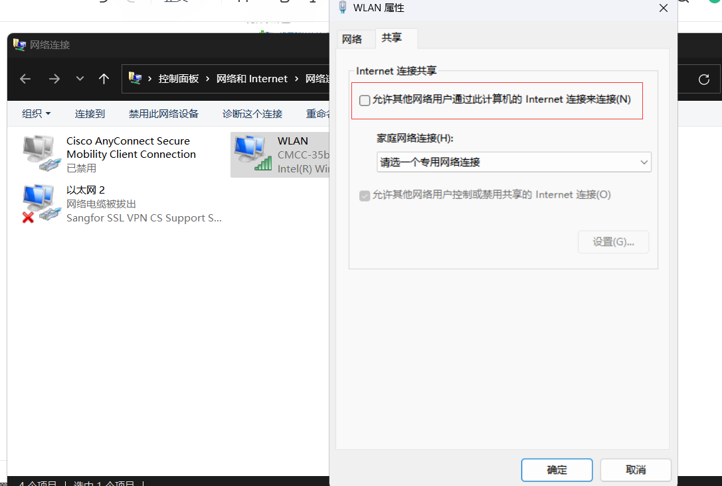Viewport: 722px width, 486px height.
Task: Refresh the Network Connections window
Action: [704, 80]
